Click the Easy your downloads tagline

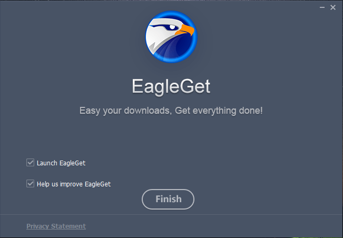click(x=125, y=111)
